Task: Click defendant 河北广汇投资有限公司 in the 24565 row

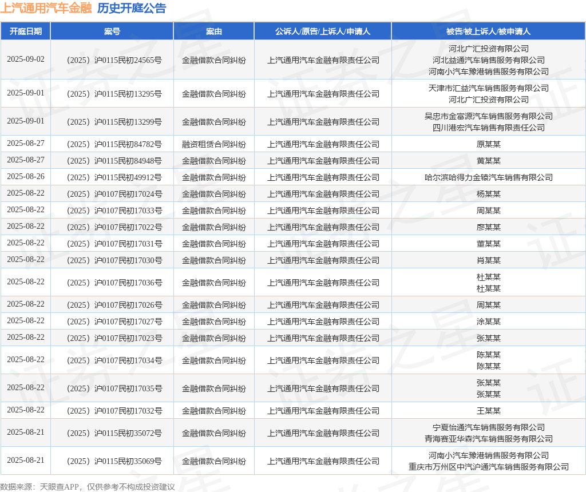Action: [489, 49]
